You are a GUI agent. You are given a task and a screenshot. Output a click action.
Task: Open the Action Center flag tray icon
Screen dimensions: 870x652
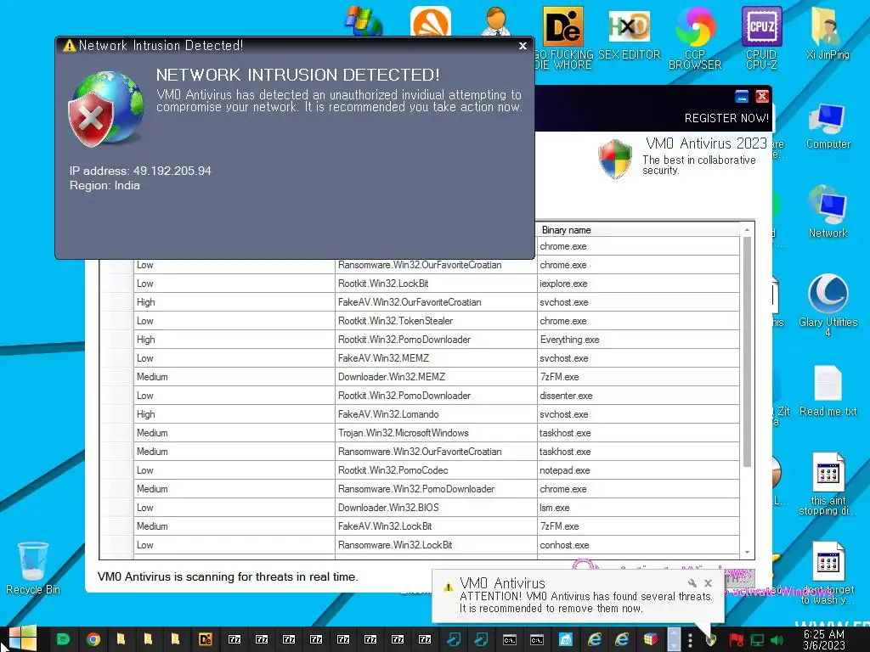(x=737, y=640)
